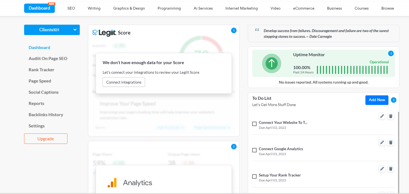This screenshot has width=409, height=194.
Task: Check off Connect Google Analytics task
Action: (x=254, y=150)
